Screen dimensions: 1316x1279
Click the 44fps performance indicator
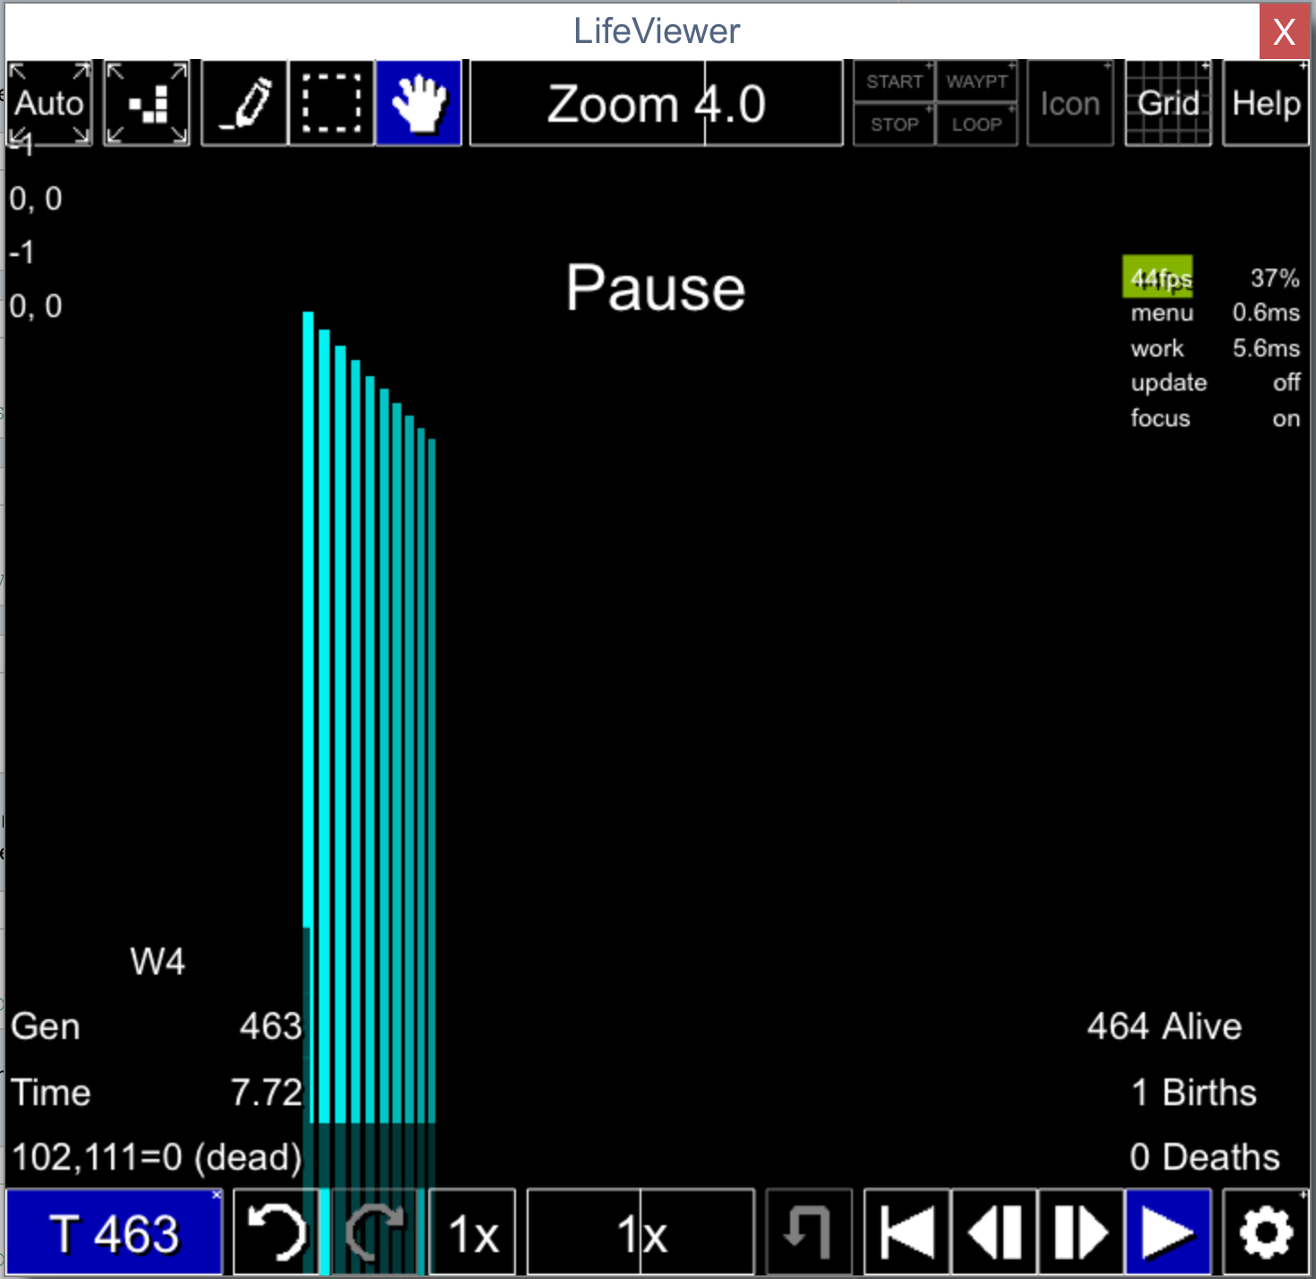click(1157, 277)
